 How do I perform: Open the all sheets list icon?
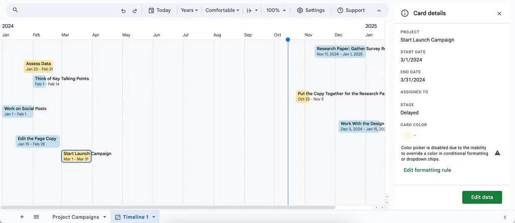coord(36,217)
